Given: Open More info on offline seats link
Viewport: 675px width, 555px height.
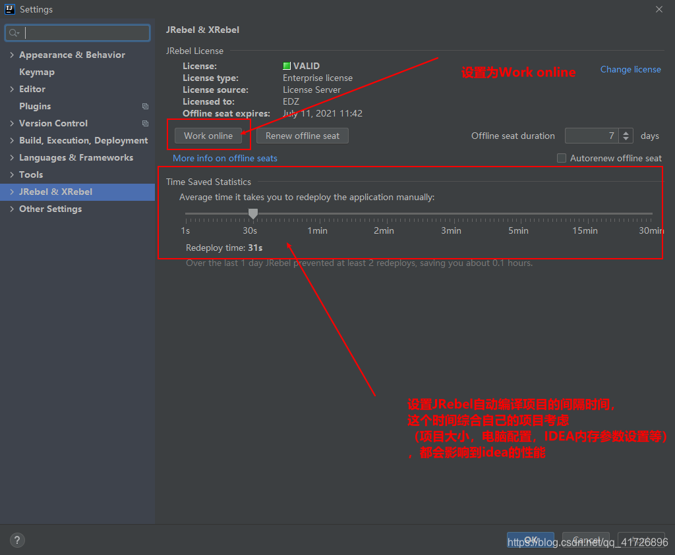Looking at the screenshot, I should pyautogui.click(x=225, y=158).
